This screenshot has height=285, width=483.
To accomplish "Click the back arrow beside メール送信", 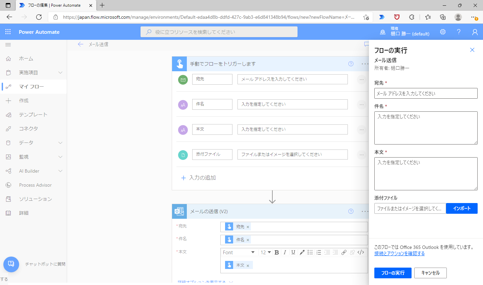I will tap(80, 44).
